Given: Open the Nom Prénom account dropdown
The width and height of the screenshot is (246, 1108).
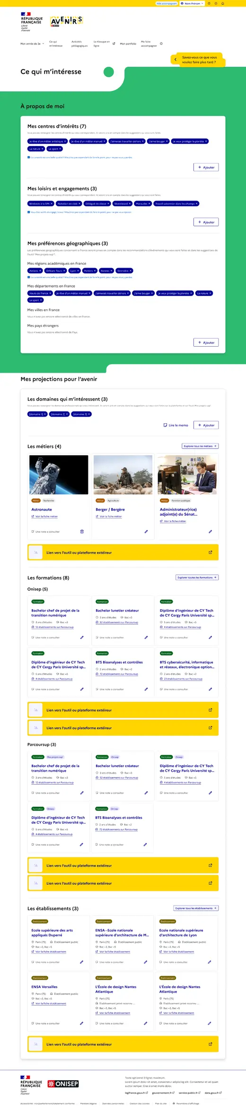Looking at the screenshot, I should [x=192, y=3].
